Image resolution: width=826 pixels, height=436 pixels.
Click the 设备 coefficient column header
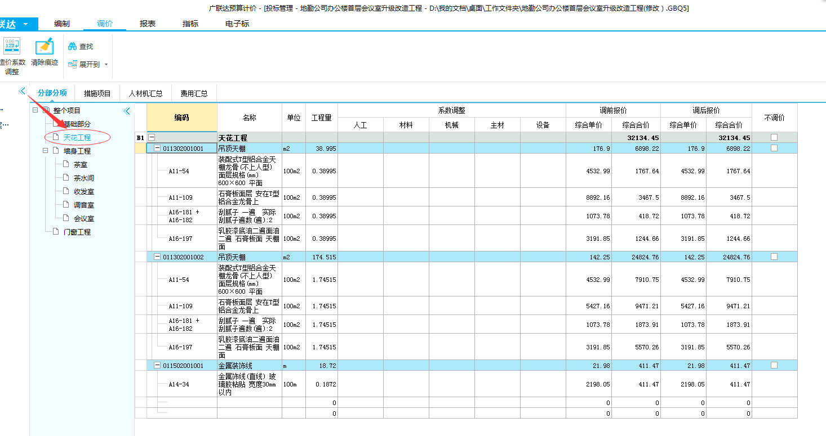[x=543, y=125]
